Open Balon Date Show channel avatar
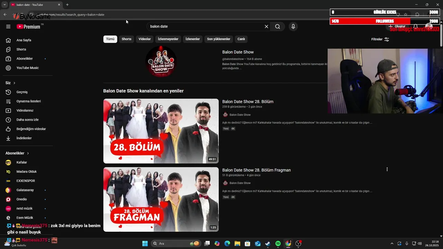The width and height of the screenshot is (443, 249). click(161, 61)
